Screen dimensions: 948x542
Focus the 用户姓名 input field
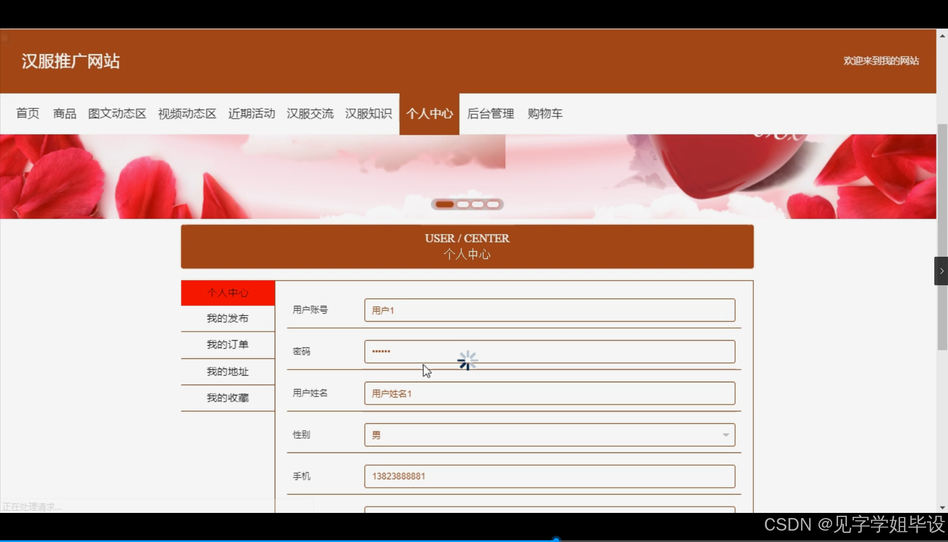[549, 393]
